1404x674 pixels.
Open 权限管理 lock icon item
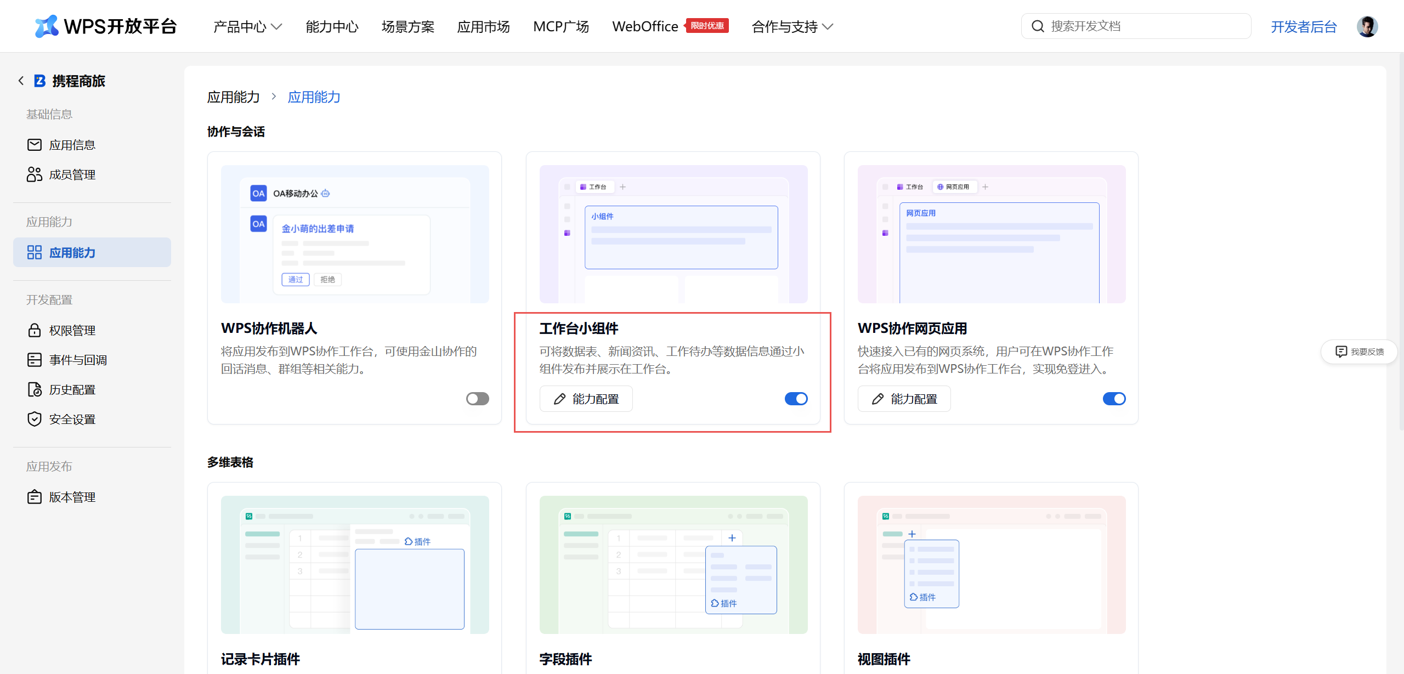61,330
